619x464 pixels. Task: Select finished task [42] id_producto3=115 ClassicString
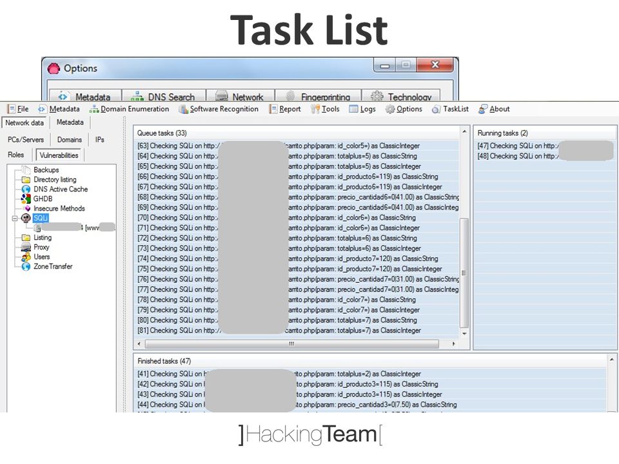click(371, 384)
